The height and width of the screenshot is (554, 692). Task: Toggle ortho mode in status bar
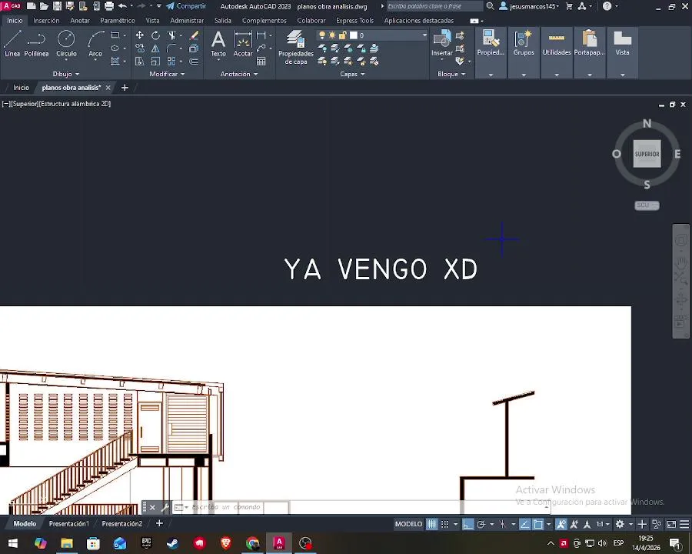point(467,524)
